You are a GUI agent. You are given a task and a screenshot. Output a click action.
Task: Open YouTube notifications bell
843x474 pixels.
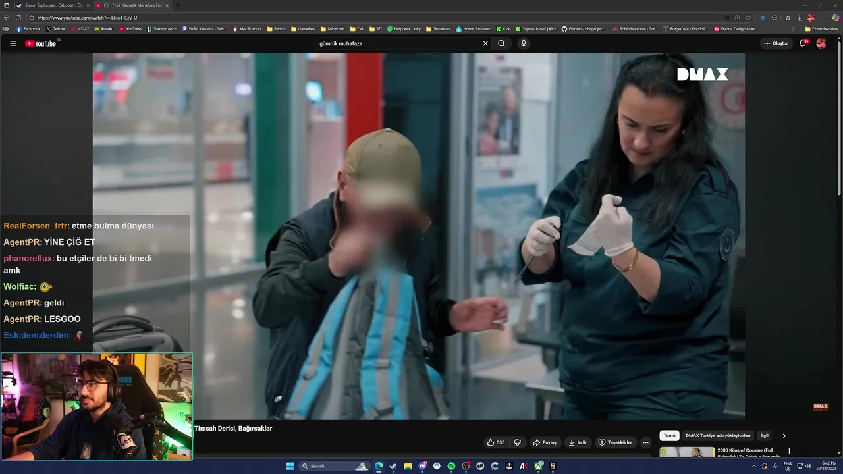coord(803,43)
